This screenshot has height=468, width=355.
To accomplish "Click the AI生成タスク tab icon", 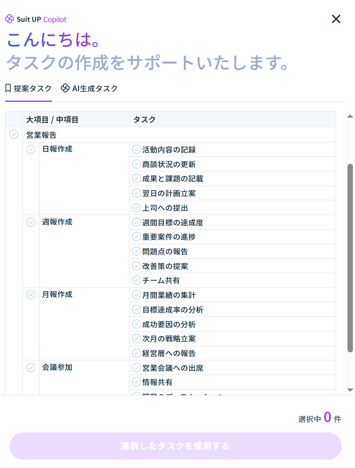I will (x=65, y=88).
